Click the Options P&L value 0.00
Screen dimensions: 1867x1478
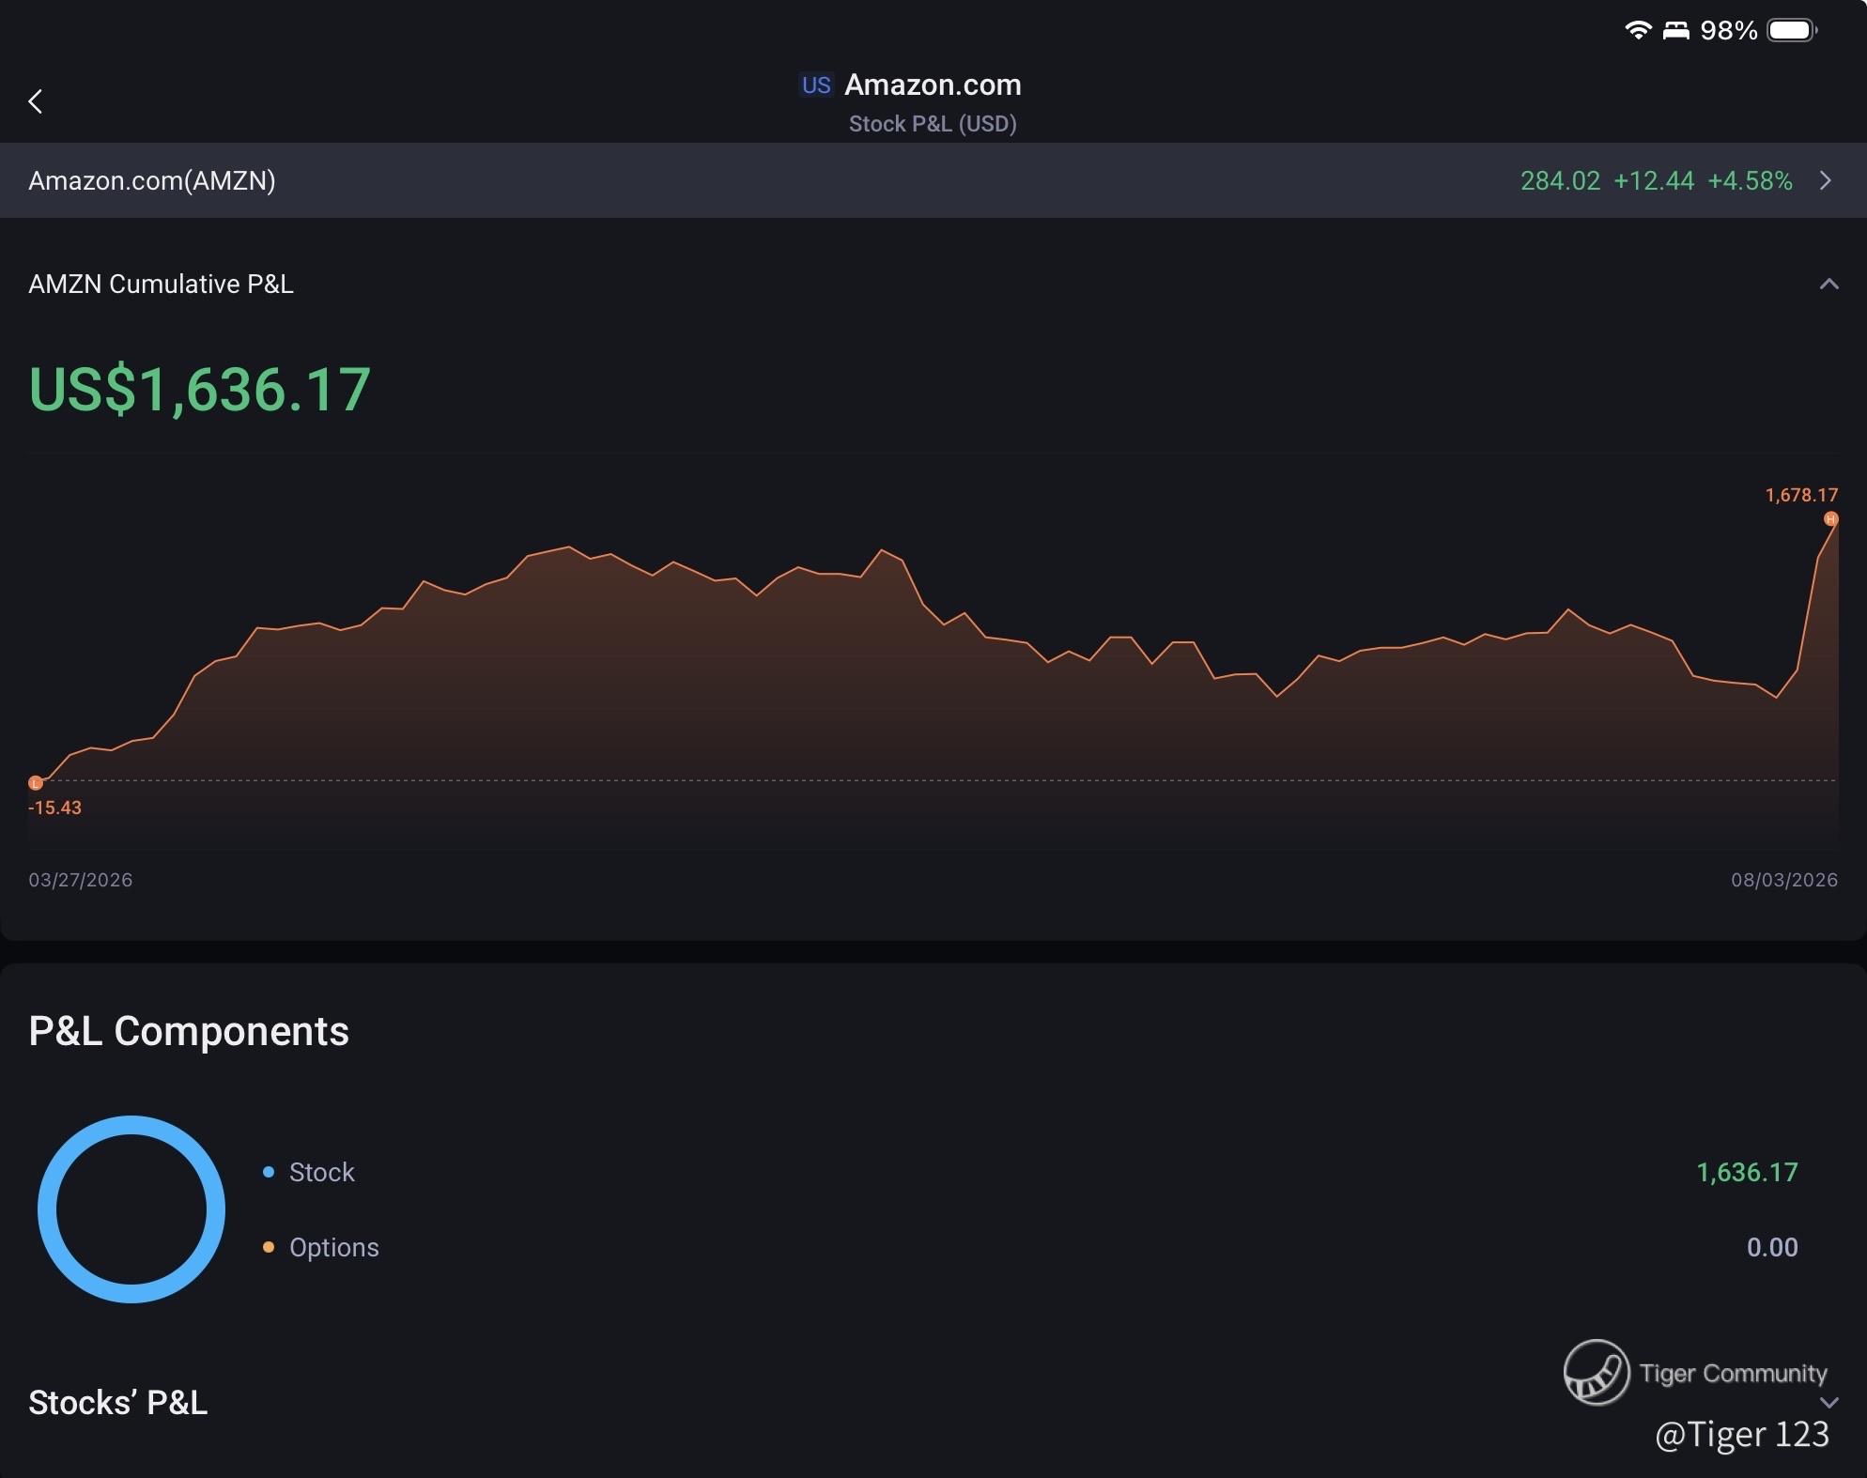(x=1772, y=1247)
